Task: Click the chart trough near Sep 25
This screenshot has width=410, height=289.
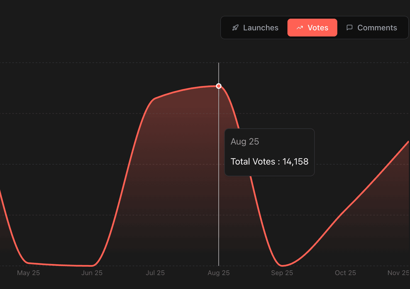Action: 282,265
